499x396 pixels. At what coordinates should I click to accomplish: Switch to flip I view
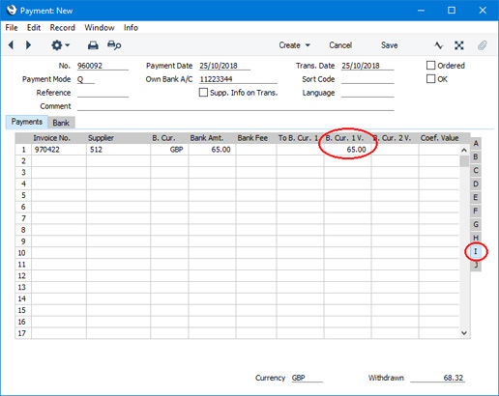pyautogui.click(x=476, y=251)
